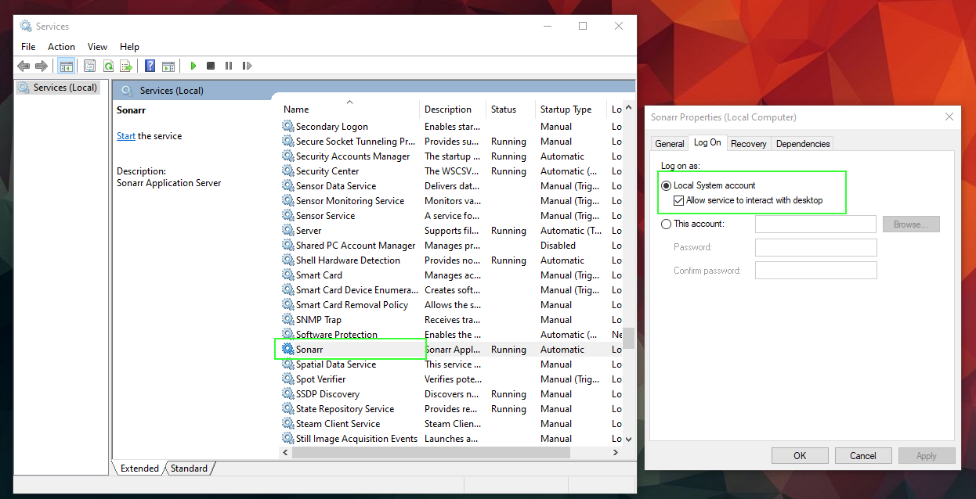Click the green Start Service play icon
Viewport: 976px width, 499px height.
coord(193,66)
